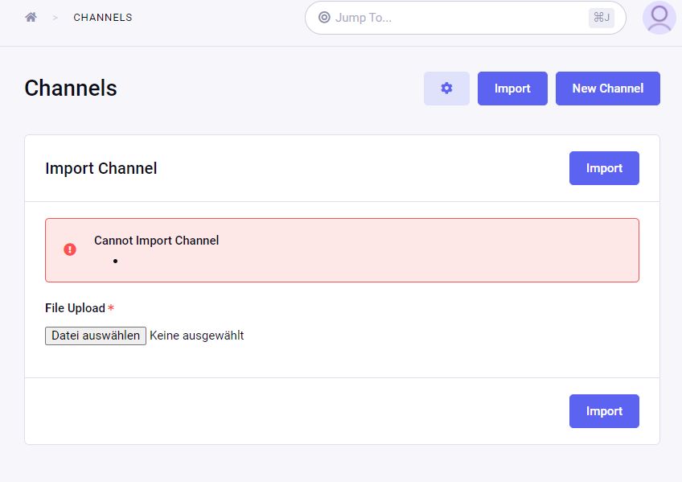Click the required asterisk beside File Upload
The height and width of the screenshot is (482, 682).
(x=111, y=308)
